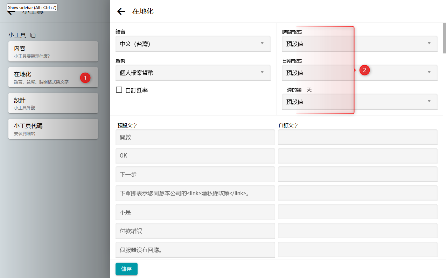Image resolution: width=446 pixels, height=278 pixels.
Task: Go to 小工具代碼 sidebar item
Action: coord(53,129)
